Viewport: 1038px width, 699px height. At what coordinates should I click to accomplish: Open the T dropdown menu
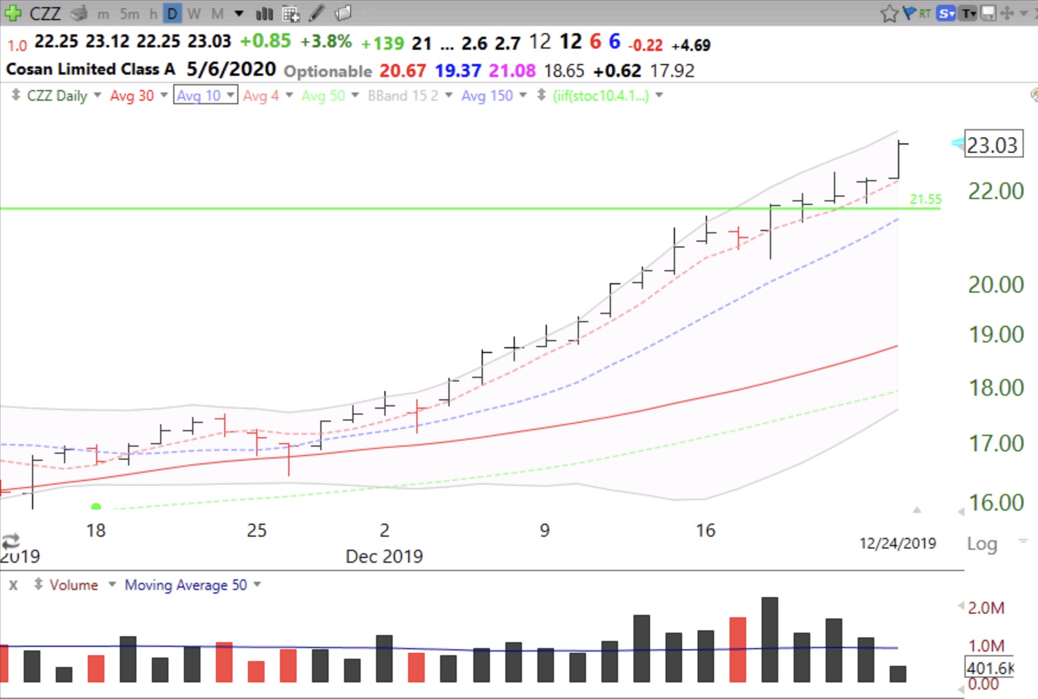968,13
